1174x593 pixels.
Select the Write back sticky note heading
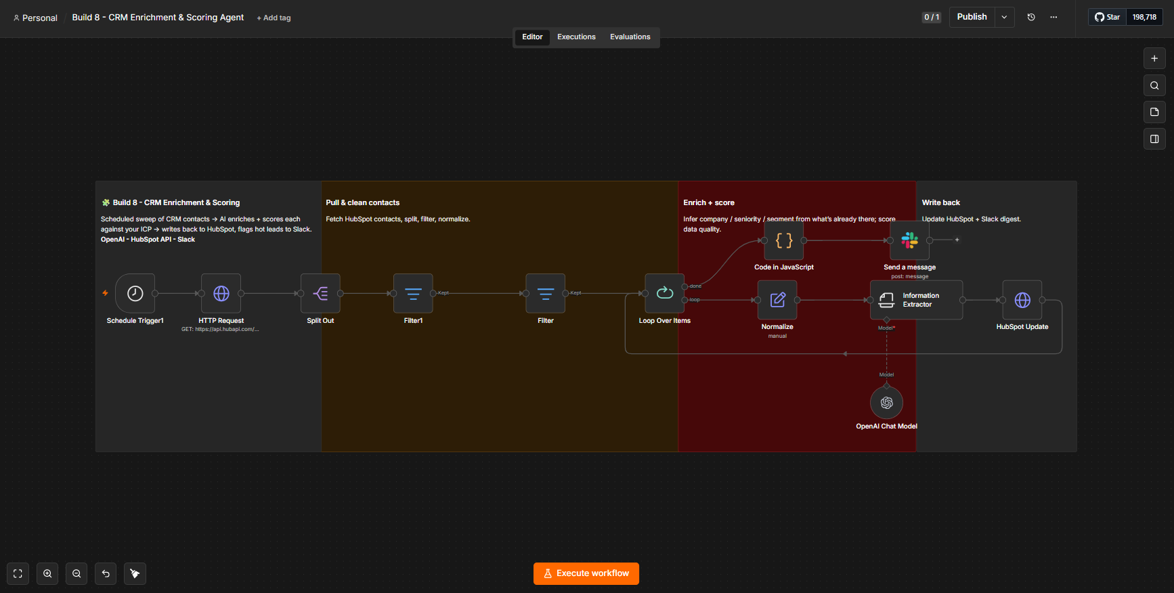tap(940, 202)
